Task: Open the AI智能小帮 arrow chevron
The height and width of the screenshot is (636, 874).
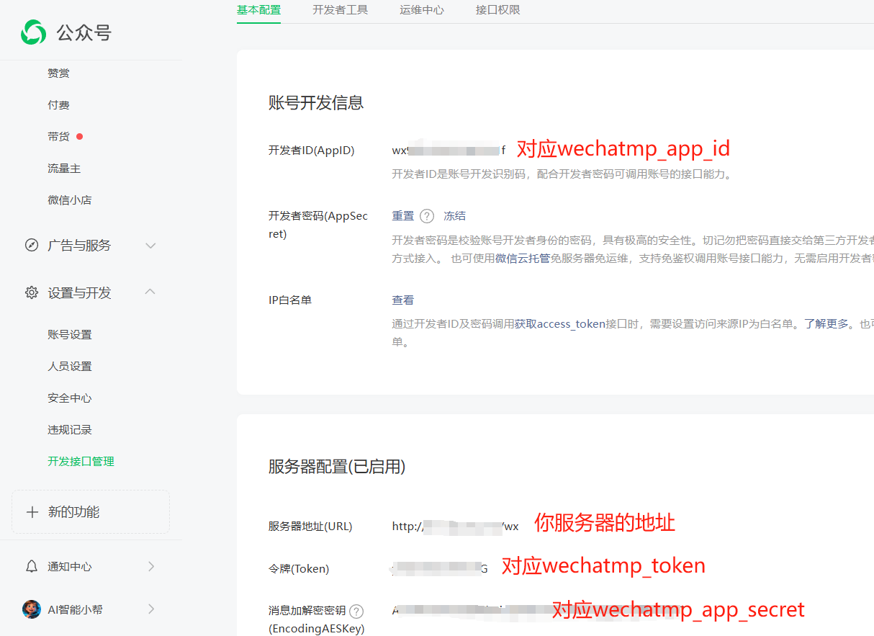Action: (x=151, y=609)
